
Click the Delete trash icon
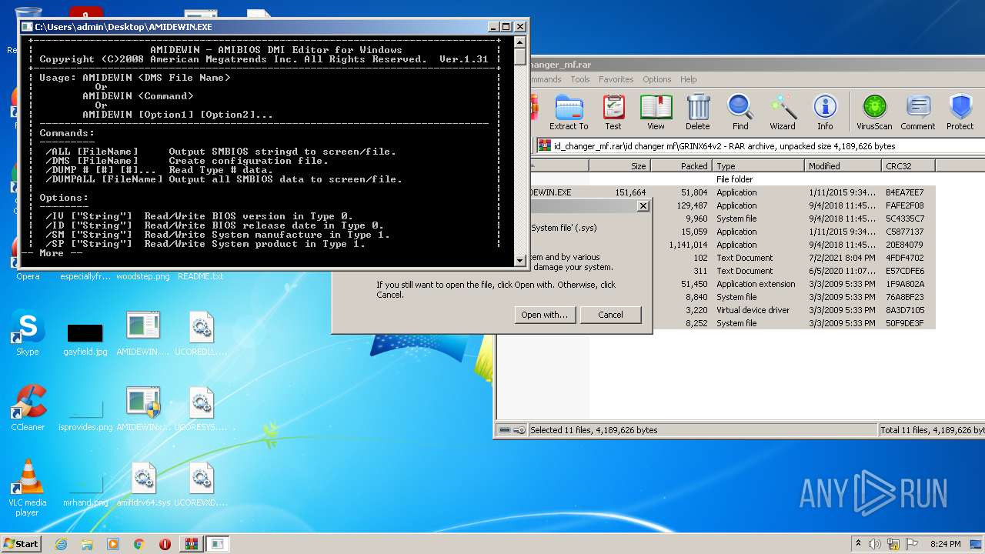(x=698, y=112)
